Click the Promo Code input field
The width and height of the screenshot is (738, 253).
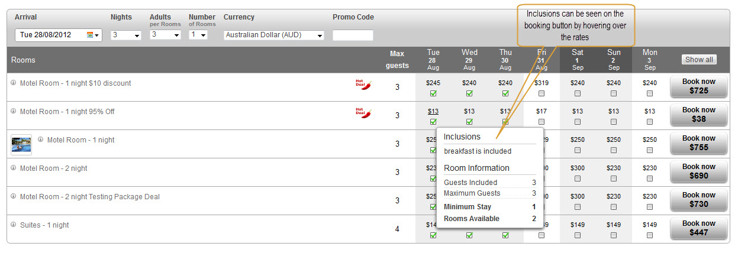coord(353,35)
